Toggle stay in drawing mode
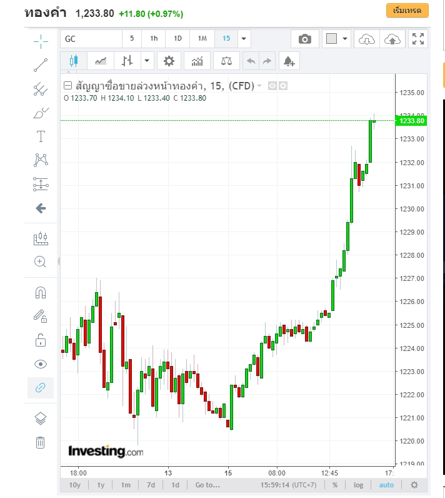This screenshot has height=498, width=445. click(x=41, y=317)
